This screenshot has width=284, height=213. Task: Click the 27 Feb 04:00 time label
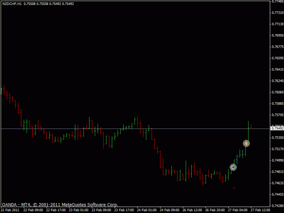point(238,210)
